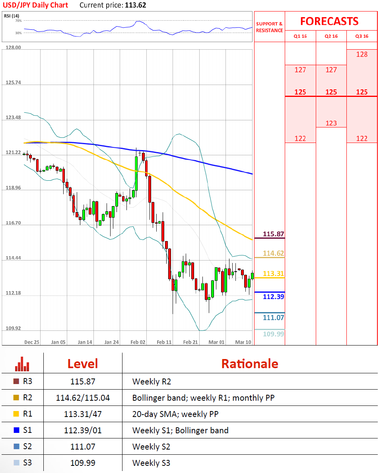Image resolution: width=379 pixels, height=473 pixels.
Task: Click the 'Rationale' table column header
Action: 250,364
